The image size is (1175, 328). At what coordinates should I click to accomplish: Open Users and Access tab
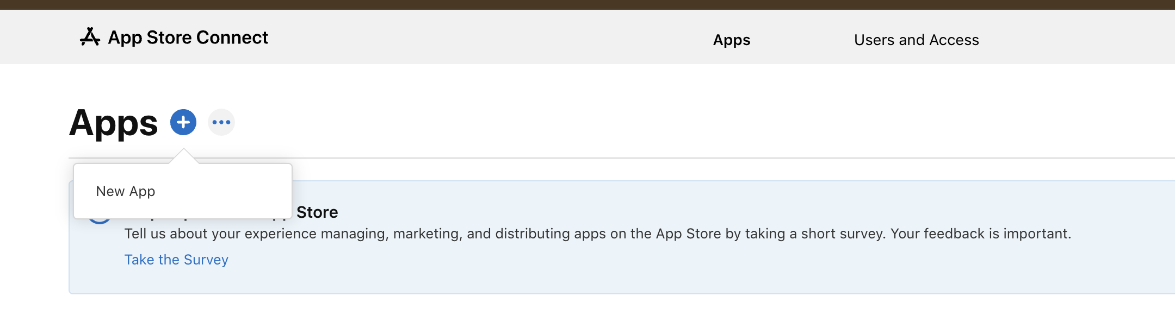916,40
